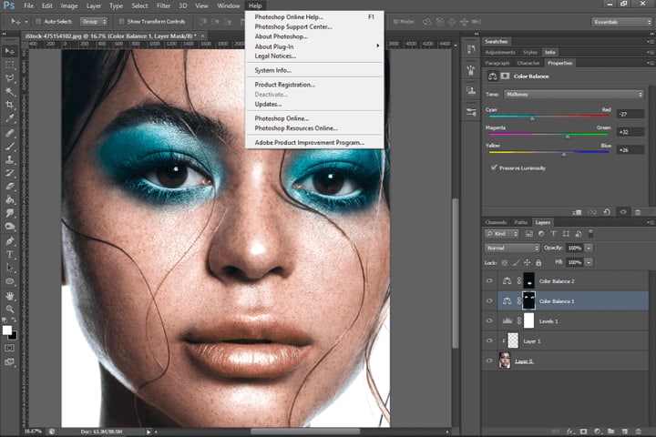Click the Yellow-Blue slider handle
Image resolution: width=656 pixels, height=437 pixels.
coord(564,154)
